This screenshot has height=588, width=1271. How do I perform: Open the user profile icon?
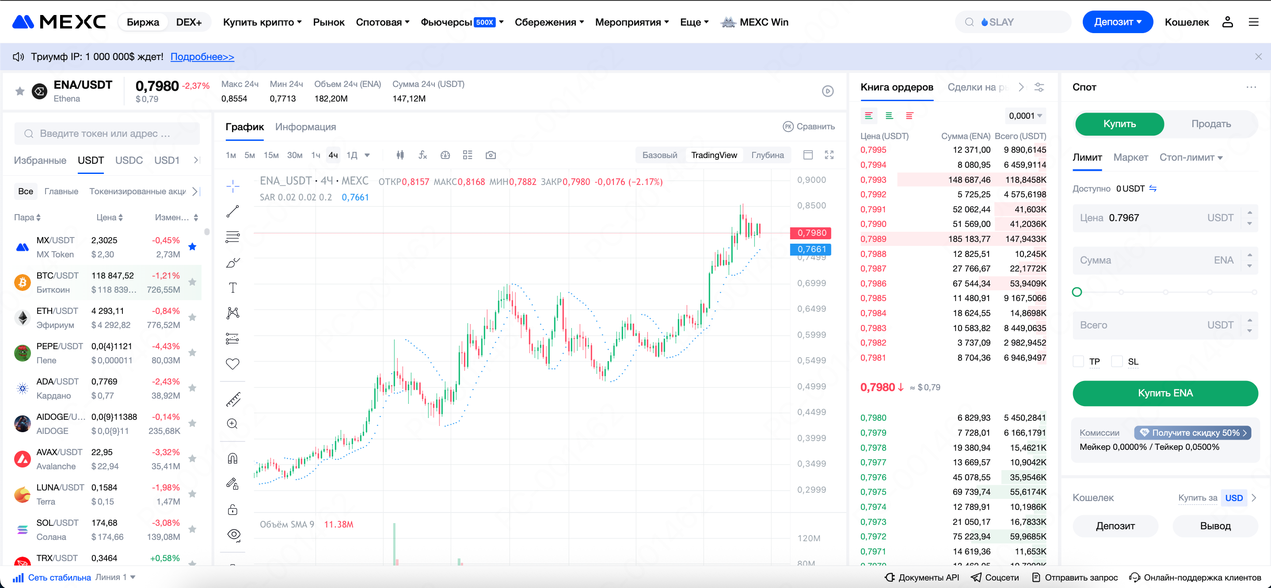click(1228, 22)
